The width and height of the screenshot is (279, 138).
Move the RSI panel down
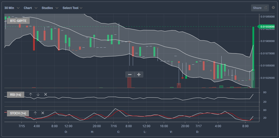click(38, 94)
